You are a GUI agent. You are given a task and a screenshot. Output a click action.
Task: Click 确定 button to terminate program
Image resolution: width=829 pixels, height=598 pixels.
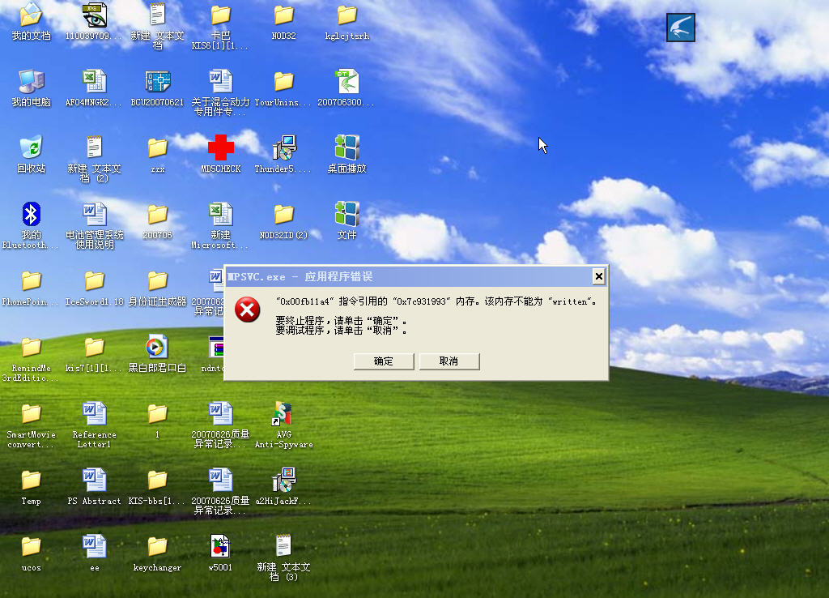(x=383, y=361)
